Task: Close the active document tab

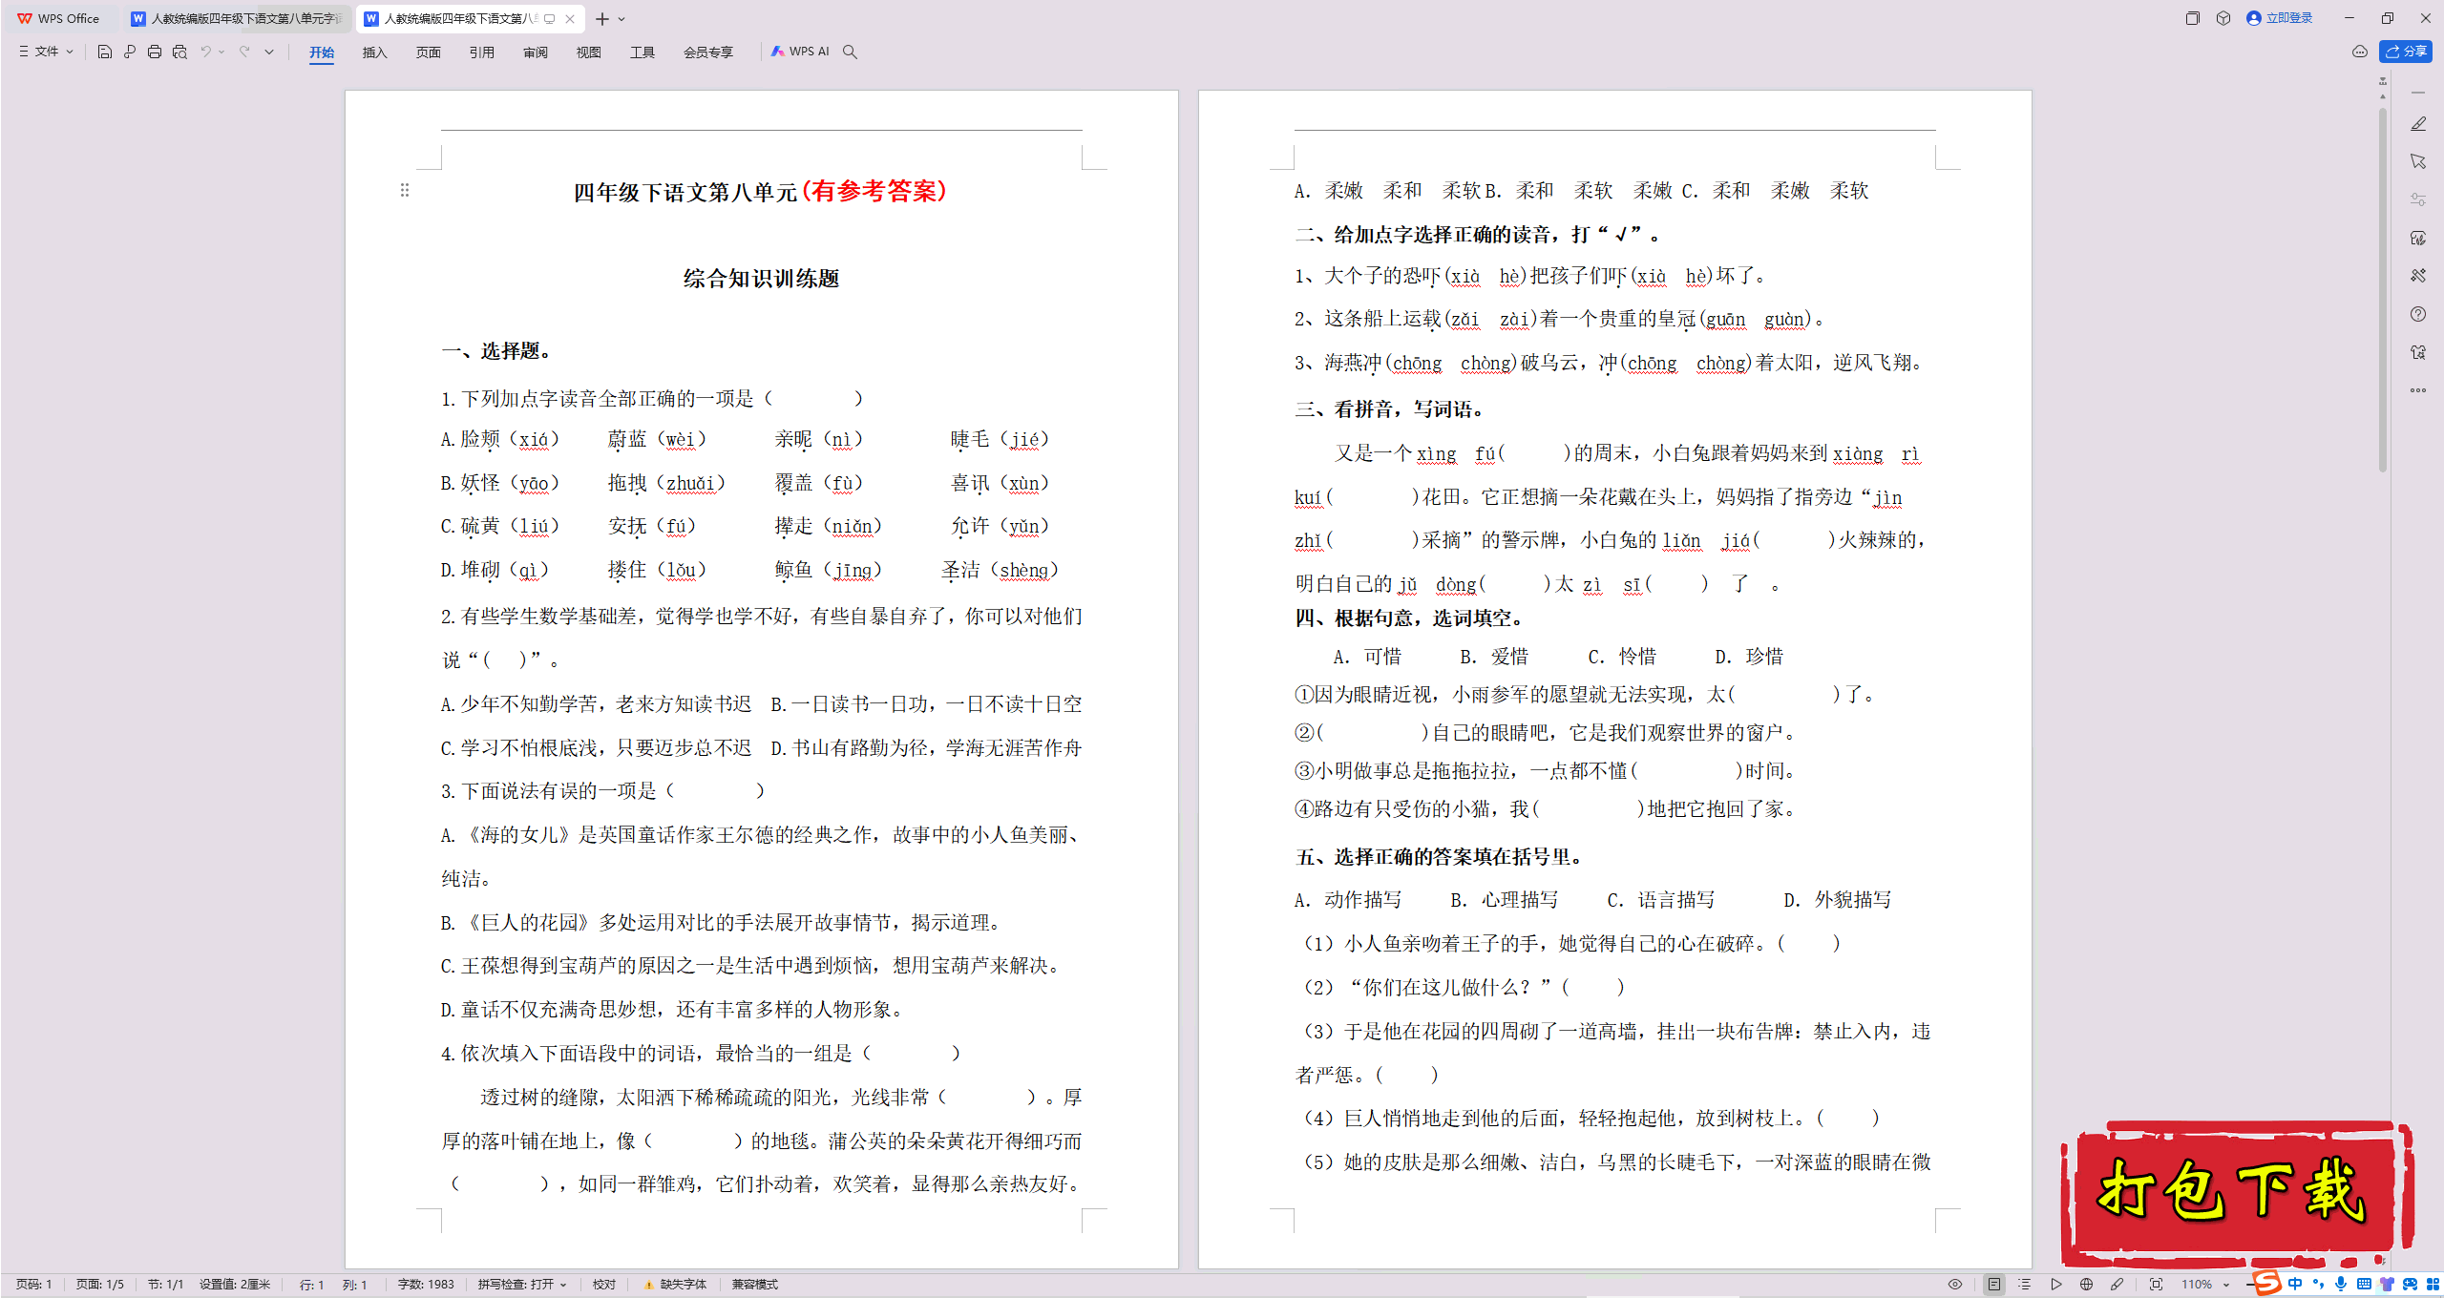Action: 570,18
